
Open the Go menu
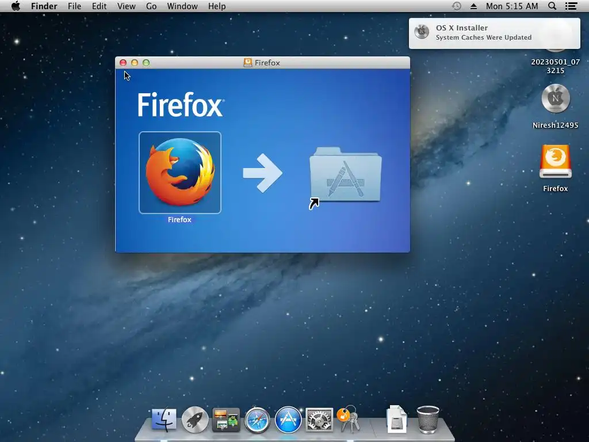[x=151, y=6]
